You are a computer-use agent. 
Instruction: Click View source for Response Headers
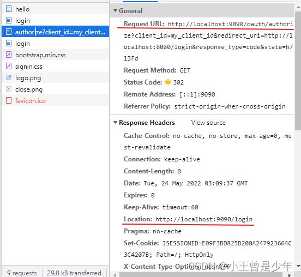tap(208, 123)
